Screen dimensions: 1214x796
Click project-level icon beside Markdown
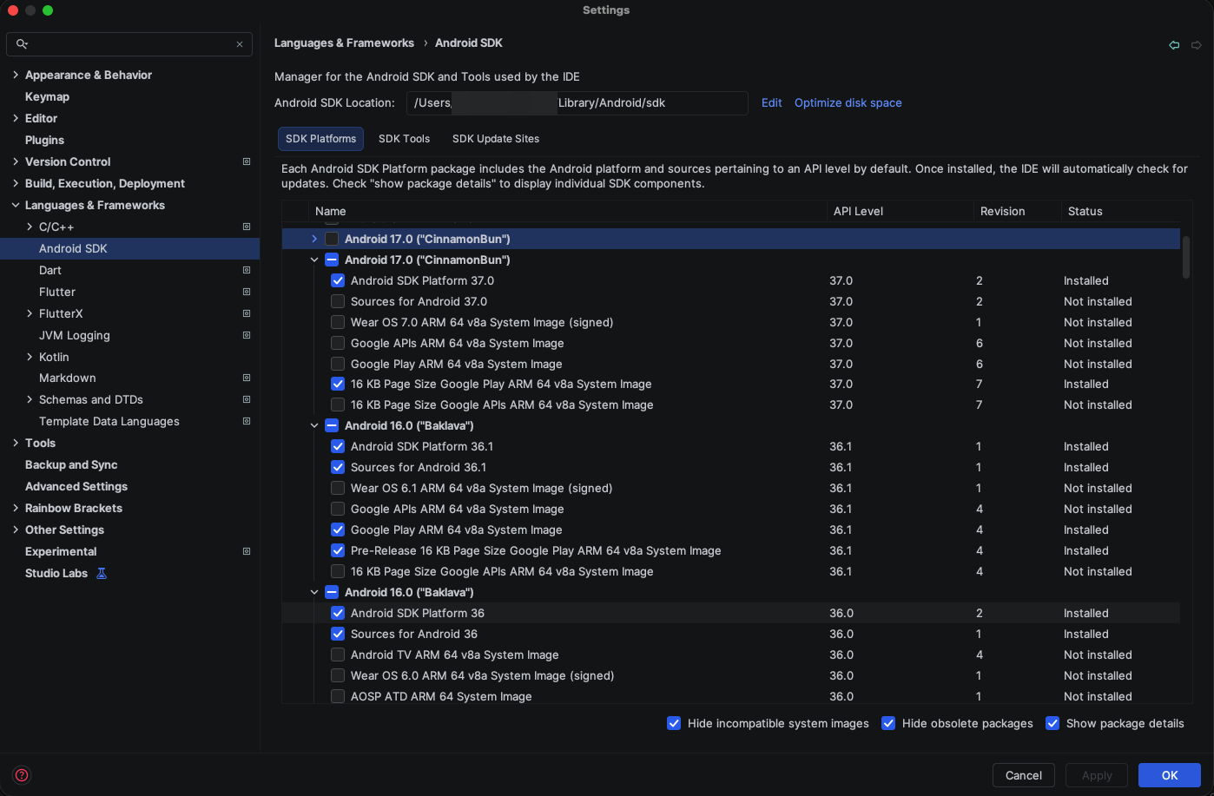coord(247,378)
